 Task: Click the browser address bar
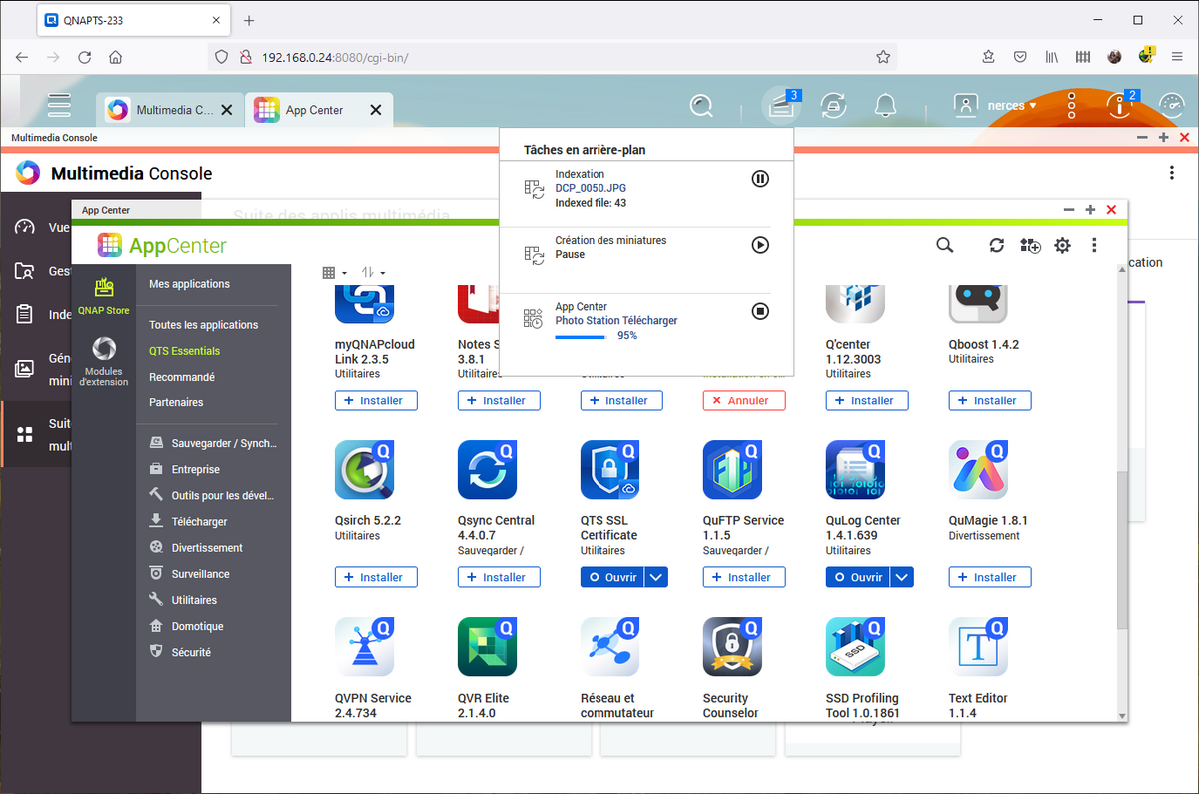555,57
